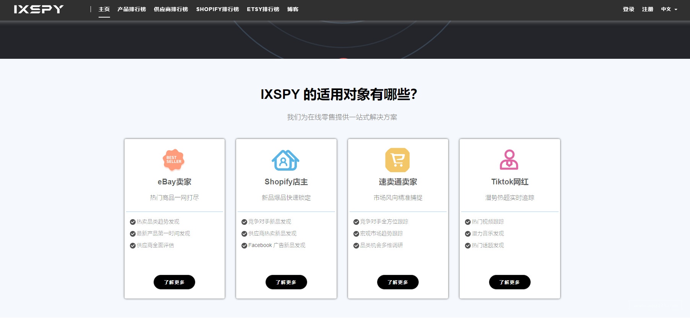Open ETSY排行榜 in the navigation

[263, 9]
